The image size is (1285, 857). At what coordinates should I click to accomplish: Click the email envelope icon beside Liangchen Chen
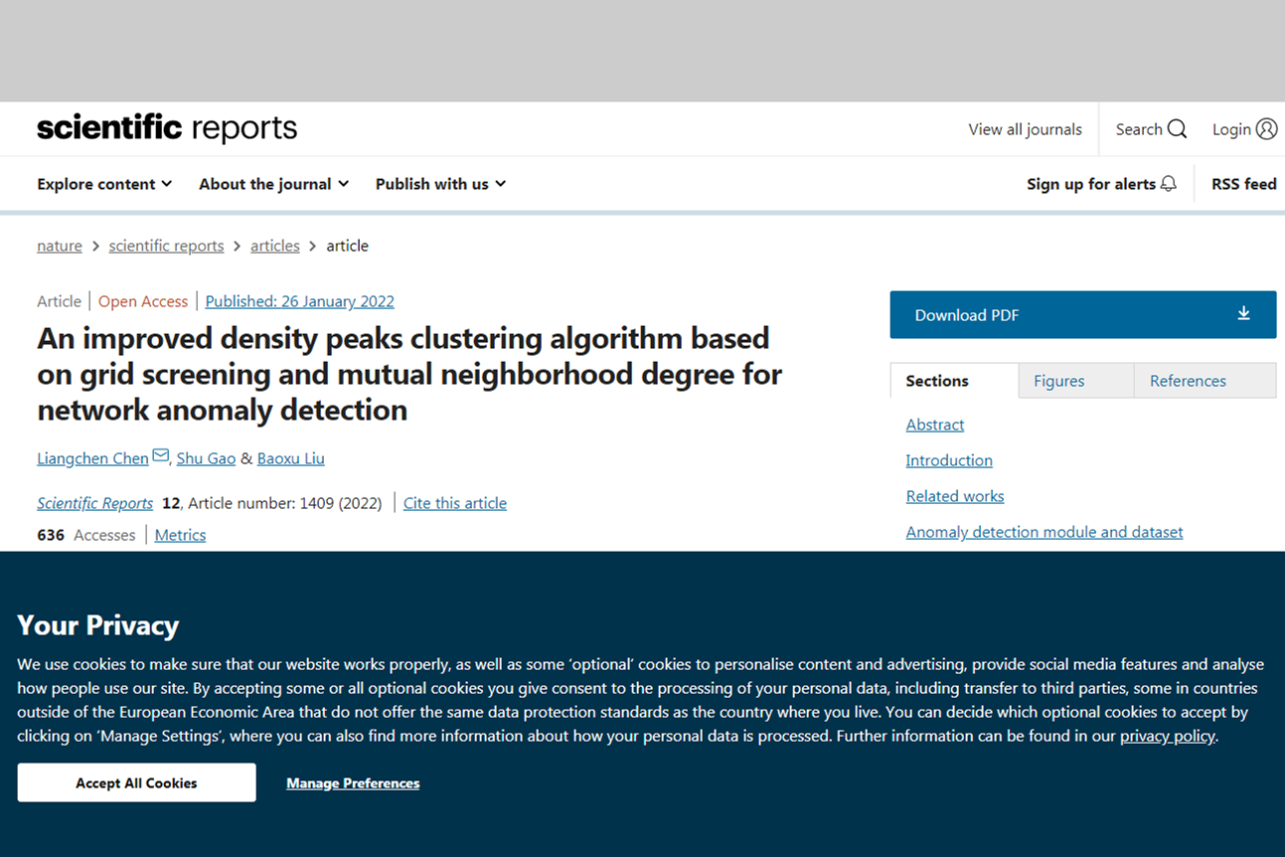(x=160, y=456)
